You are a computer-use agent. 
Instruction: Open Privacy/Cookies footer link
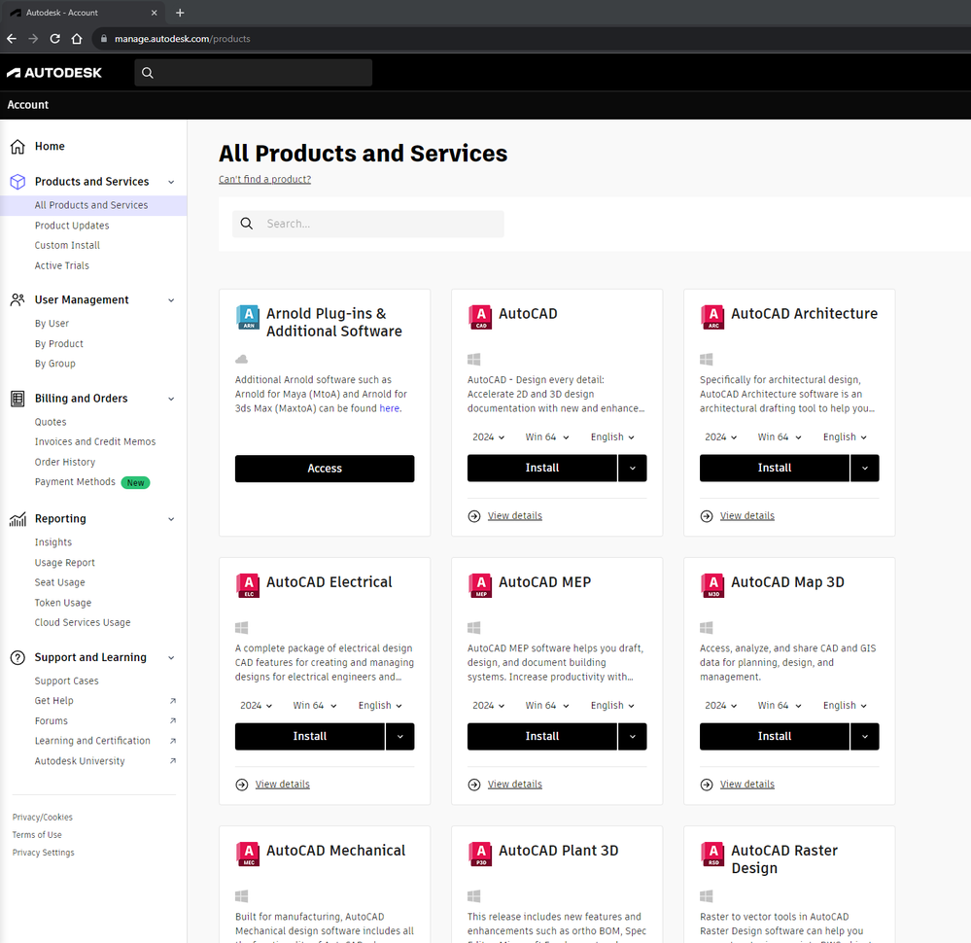43,818
